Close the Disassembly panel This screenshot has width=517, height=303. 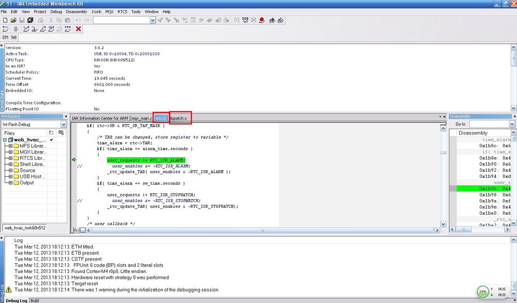click(x=515, y=116)
